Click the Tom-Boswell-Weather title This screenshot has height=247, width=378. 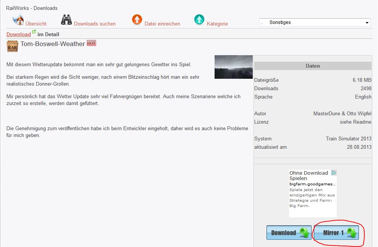click(53, 44)
